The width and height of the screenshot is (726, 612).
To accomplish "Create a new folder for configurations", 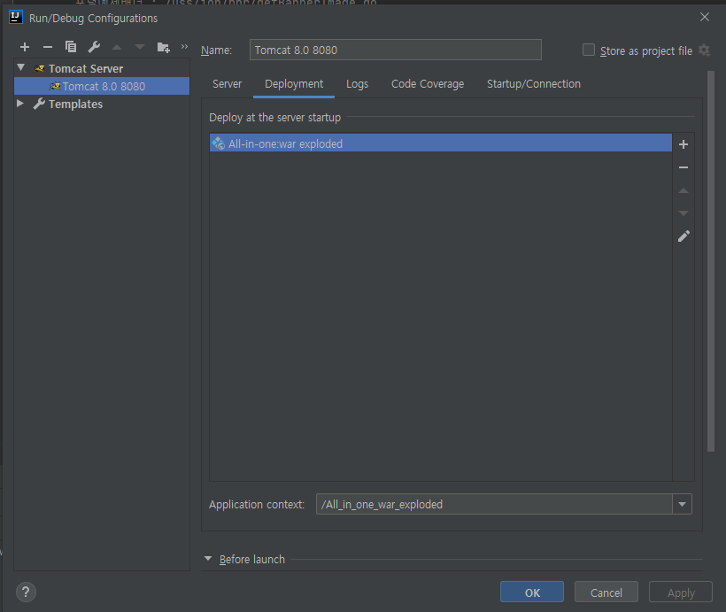I will pyautogui.click(x=161, y=47).
